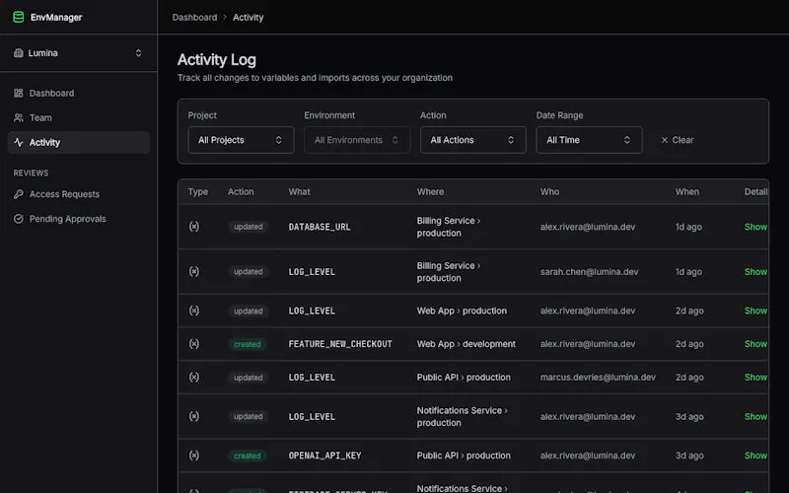The width and height of the screenshot is (789, 493).
Task: Click the Lumina organization building icon
Action: click(x=18, y=53)
